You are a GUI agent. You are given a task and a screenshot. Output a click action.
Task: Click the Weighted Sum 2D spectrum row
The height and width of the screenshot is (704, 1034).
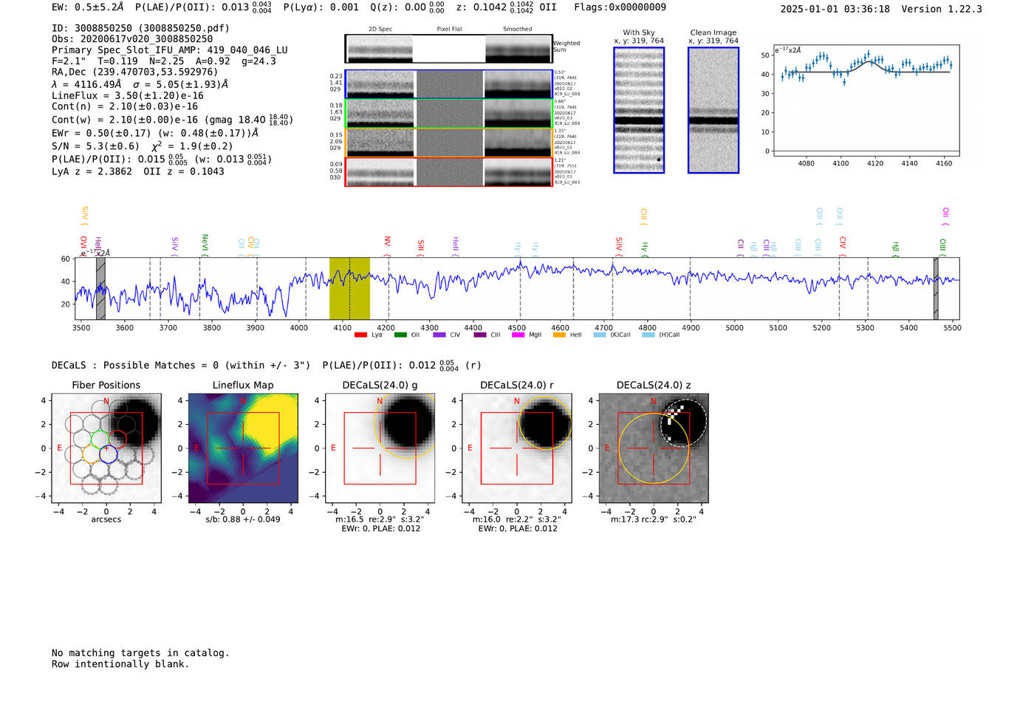(449, 49)
